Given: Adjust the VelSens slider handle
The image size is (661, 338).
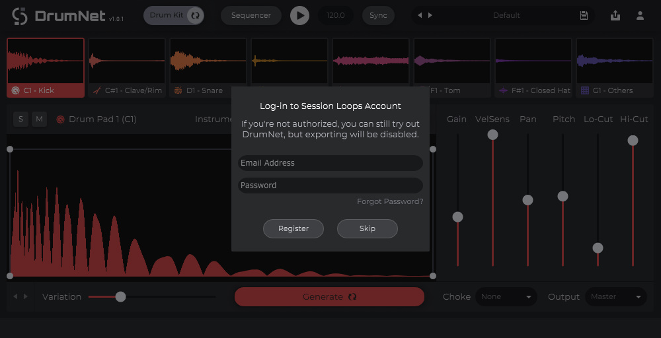Looking at the screenshot, I should [x=492, y=135].
